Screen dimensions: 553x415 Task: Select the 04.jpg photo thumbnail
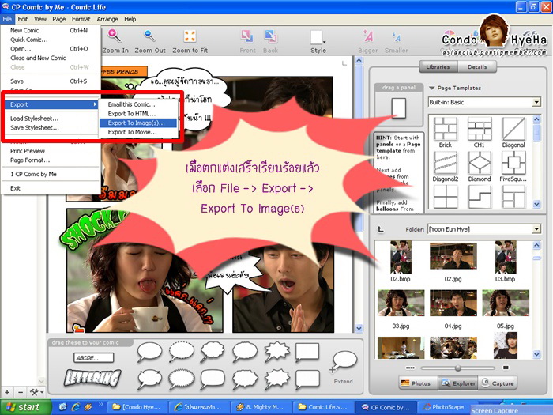tap(453, 303)
